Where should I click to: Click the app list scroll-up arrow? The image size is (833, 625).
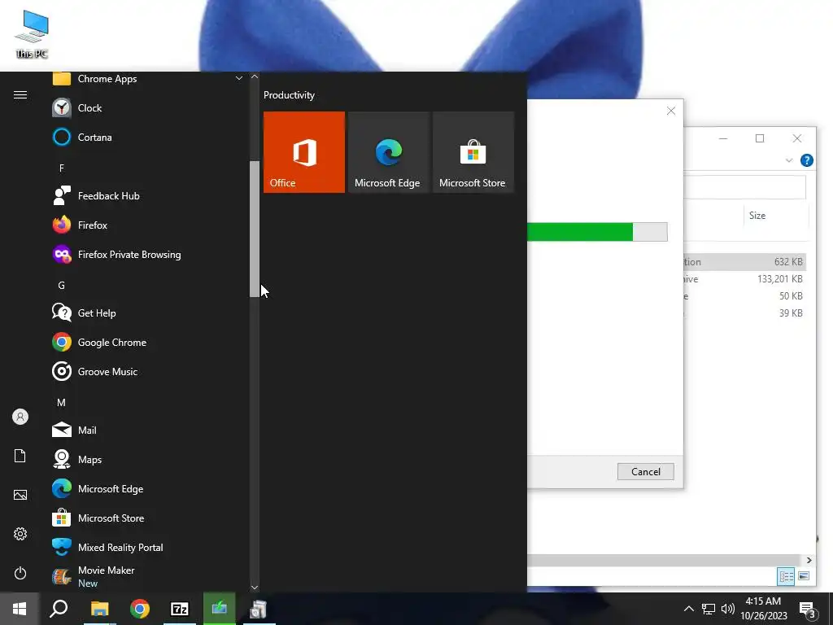255,77
